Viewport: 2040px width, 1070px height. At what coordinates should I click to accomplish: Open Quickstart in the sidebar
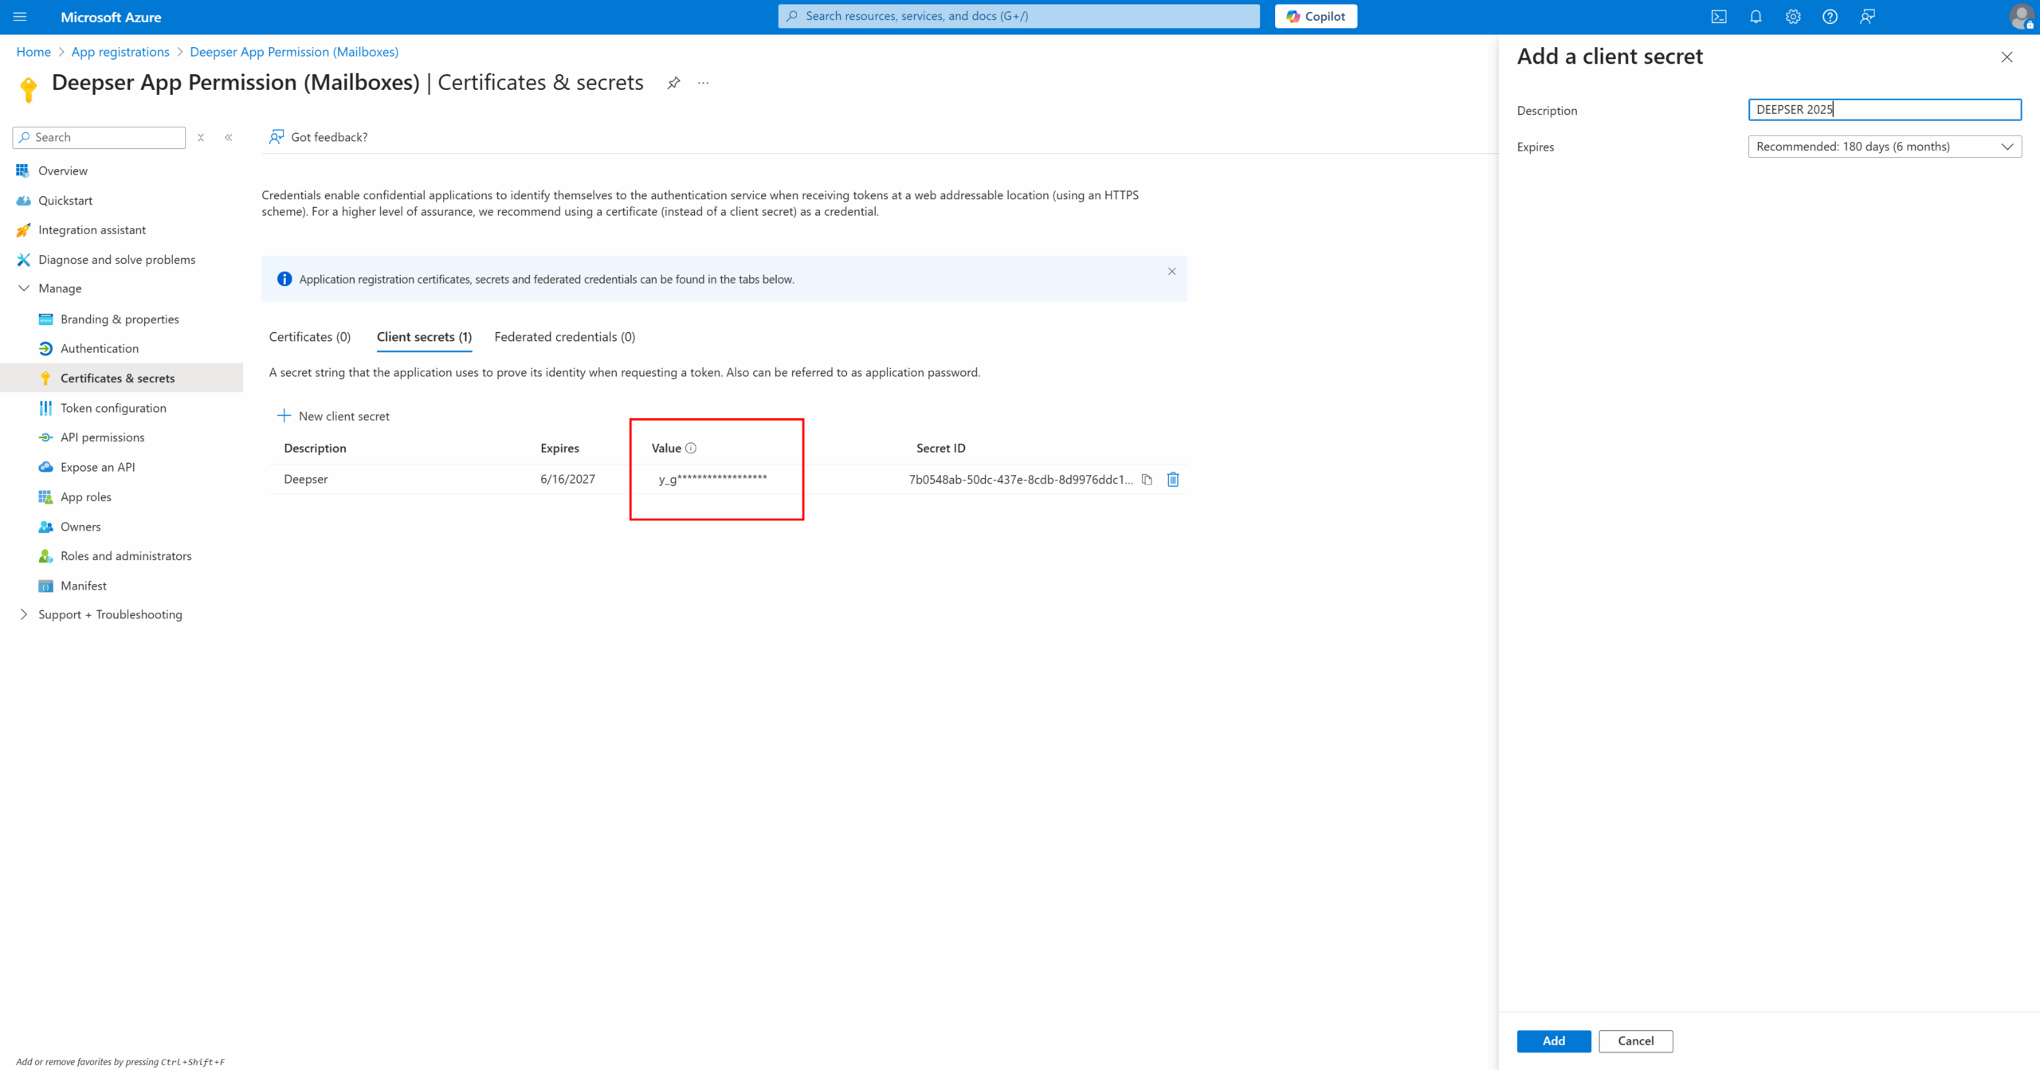click(65, 201)
